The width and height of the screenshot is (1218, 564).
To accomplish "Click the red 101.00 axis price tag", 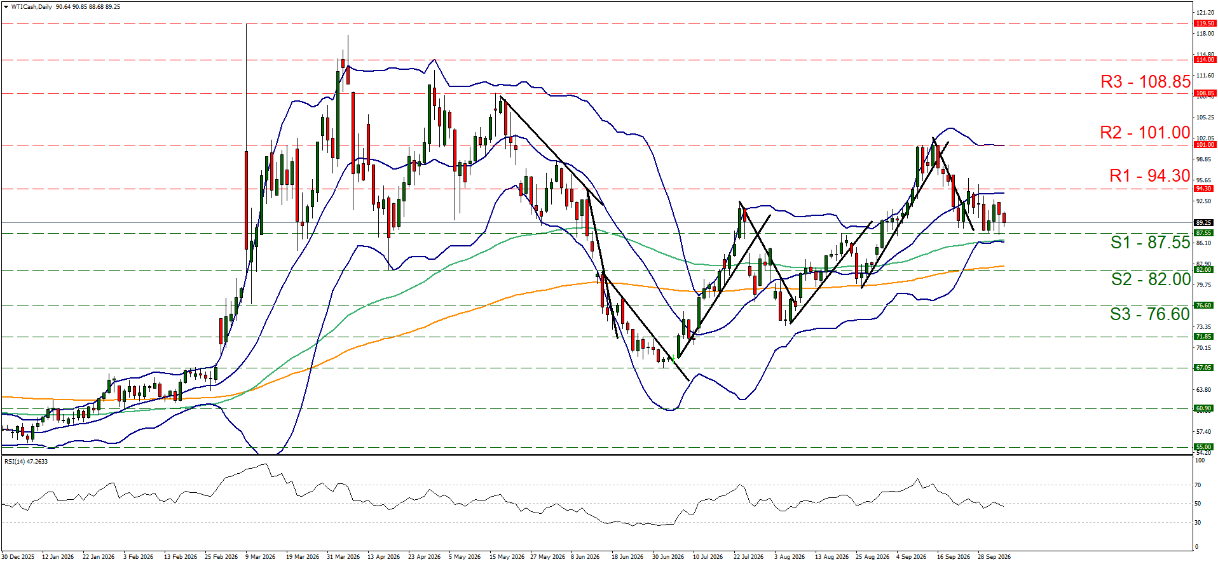I will pyautogui.click(x=1205, y=145).
